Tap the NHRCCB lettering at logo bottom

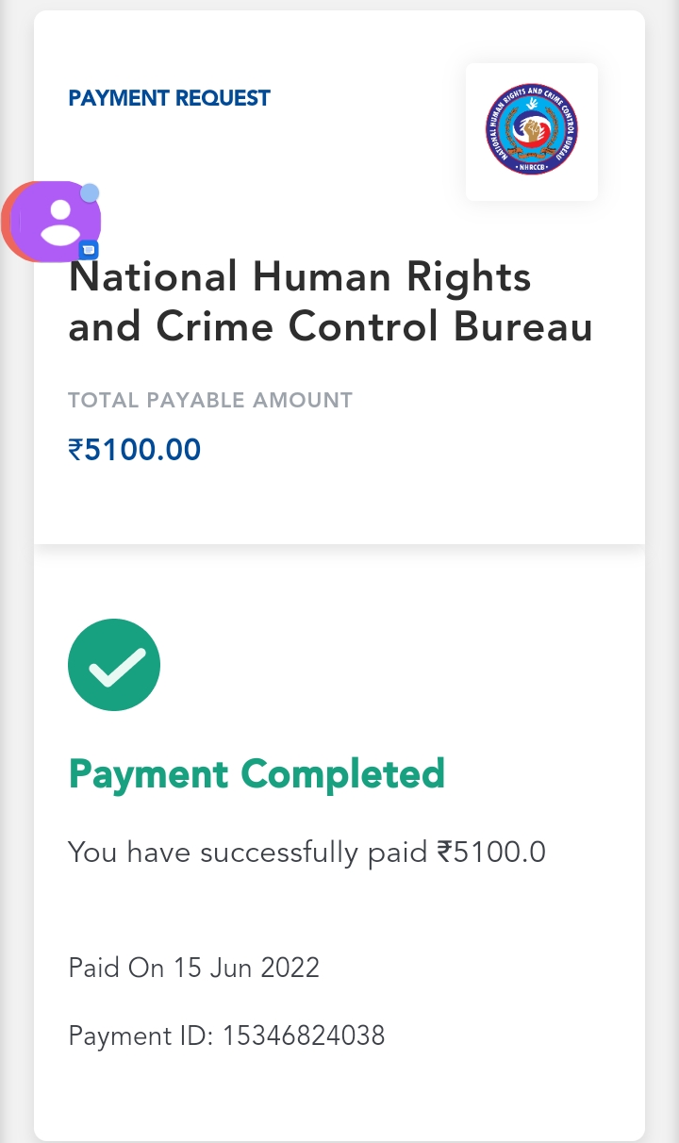[x=532, y=167]
